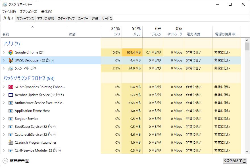250x168 pixels.
Task: Expand the Google Chrome process group
Action: click(4, 52)
